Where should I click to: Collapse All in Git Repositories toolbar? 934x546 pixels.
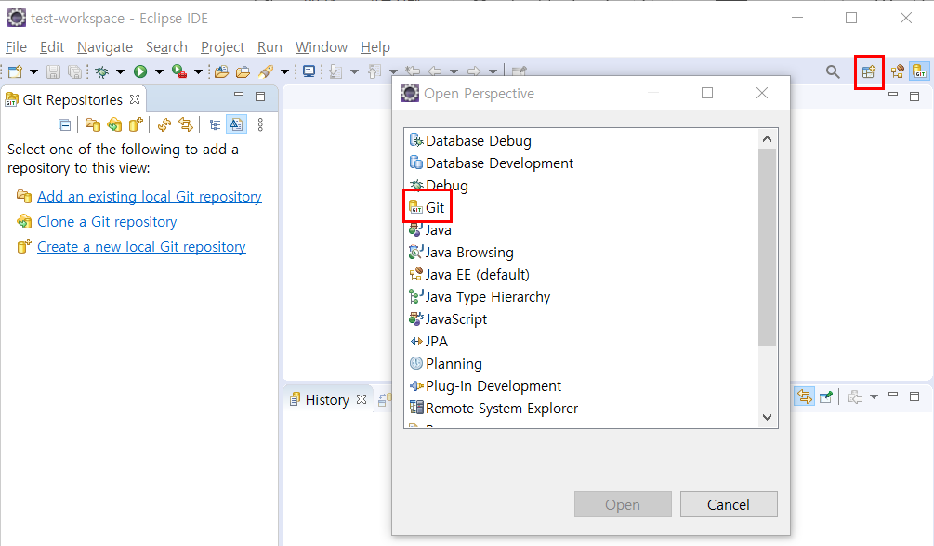[x=65, y=125]
